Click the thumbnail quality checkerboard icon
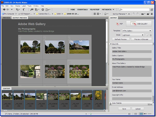 pos(95,14)
